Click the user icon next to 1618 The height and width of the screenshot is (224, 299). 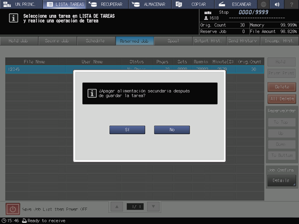click(x=206, y=18)
